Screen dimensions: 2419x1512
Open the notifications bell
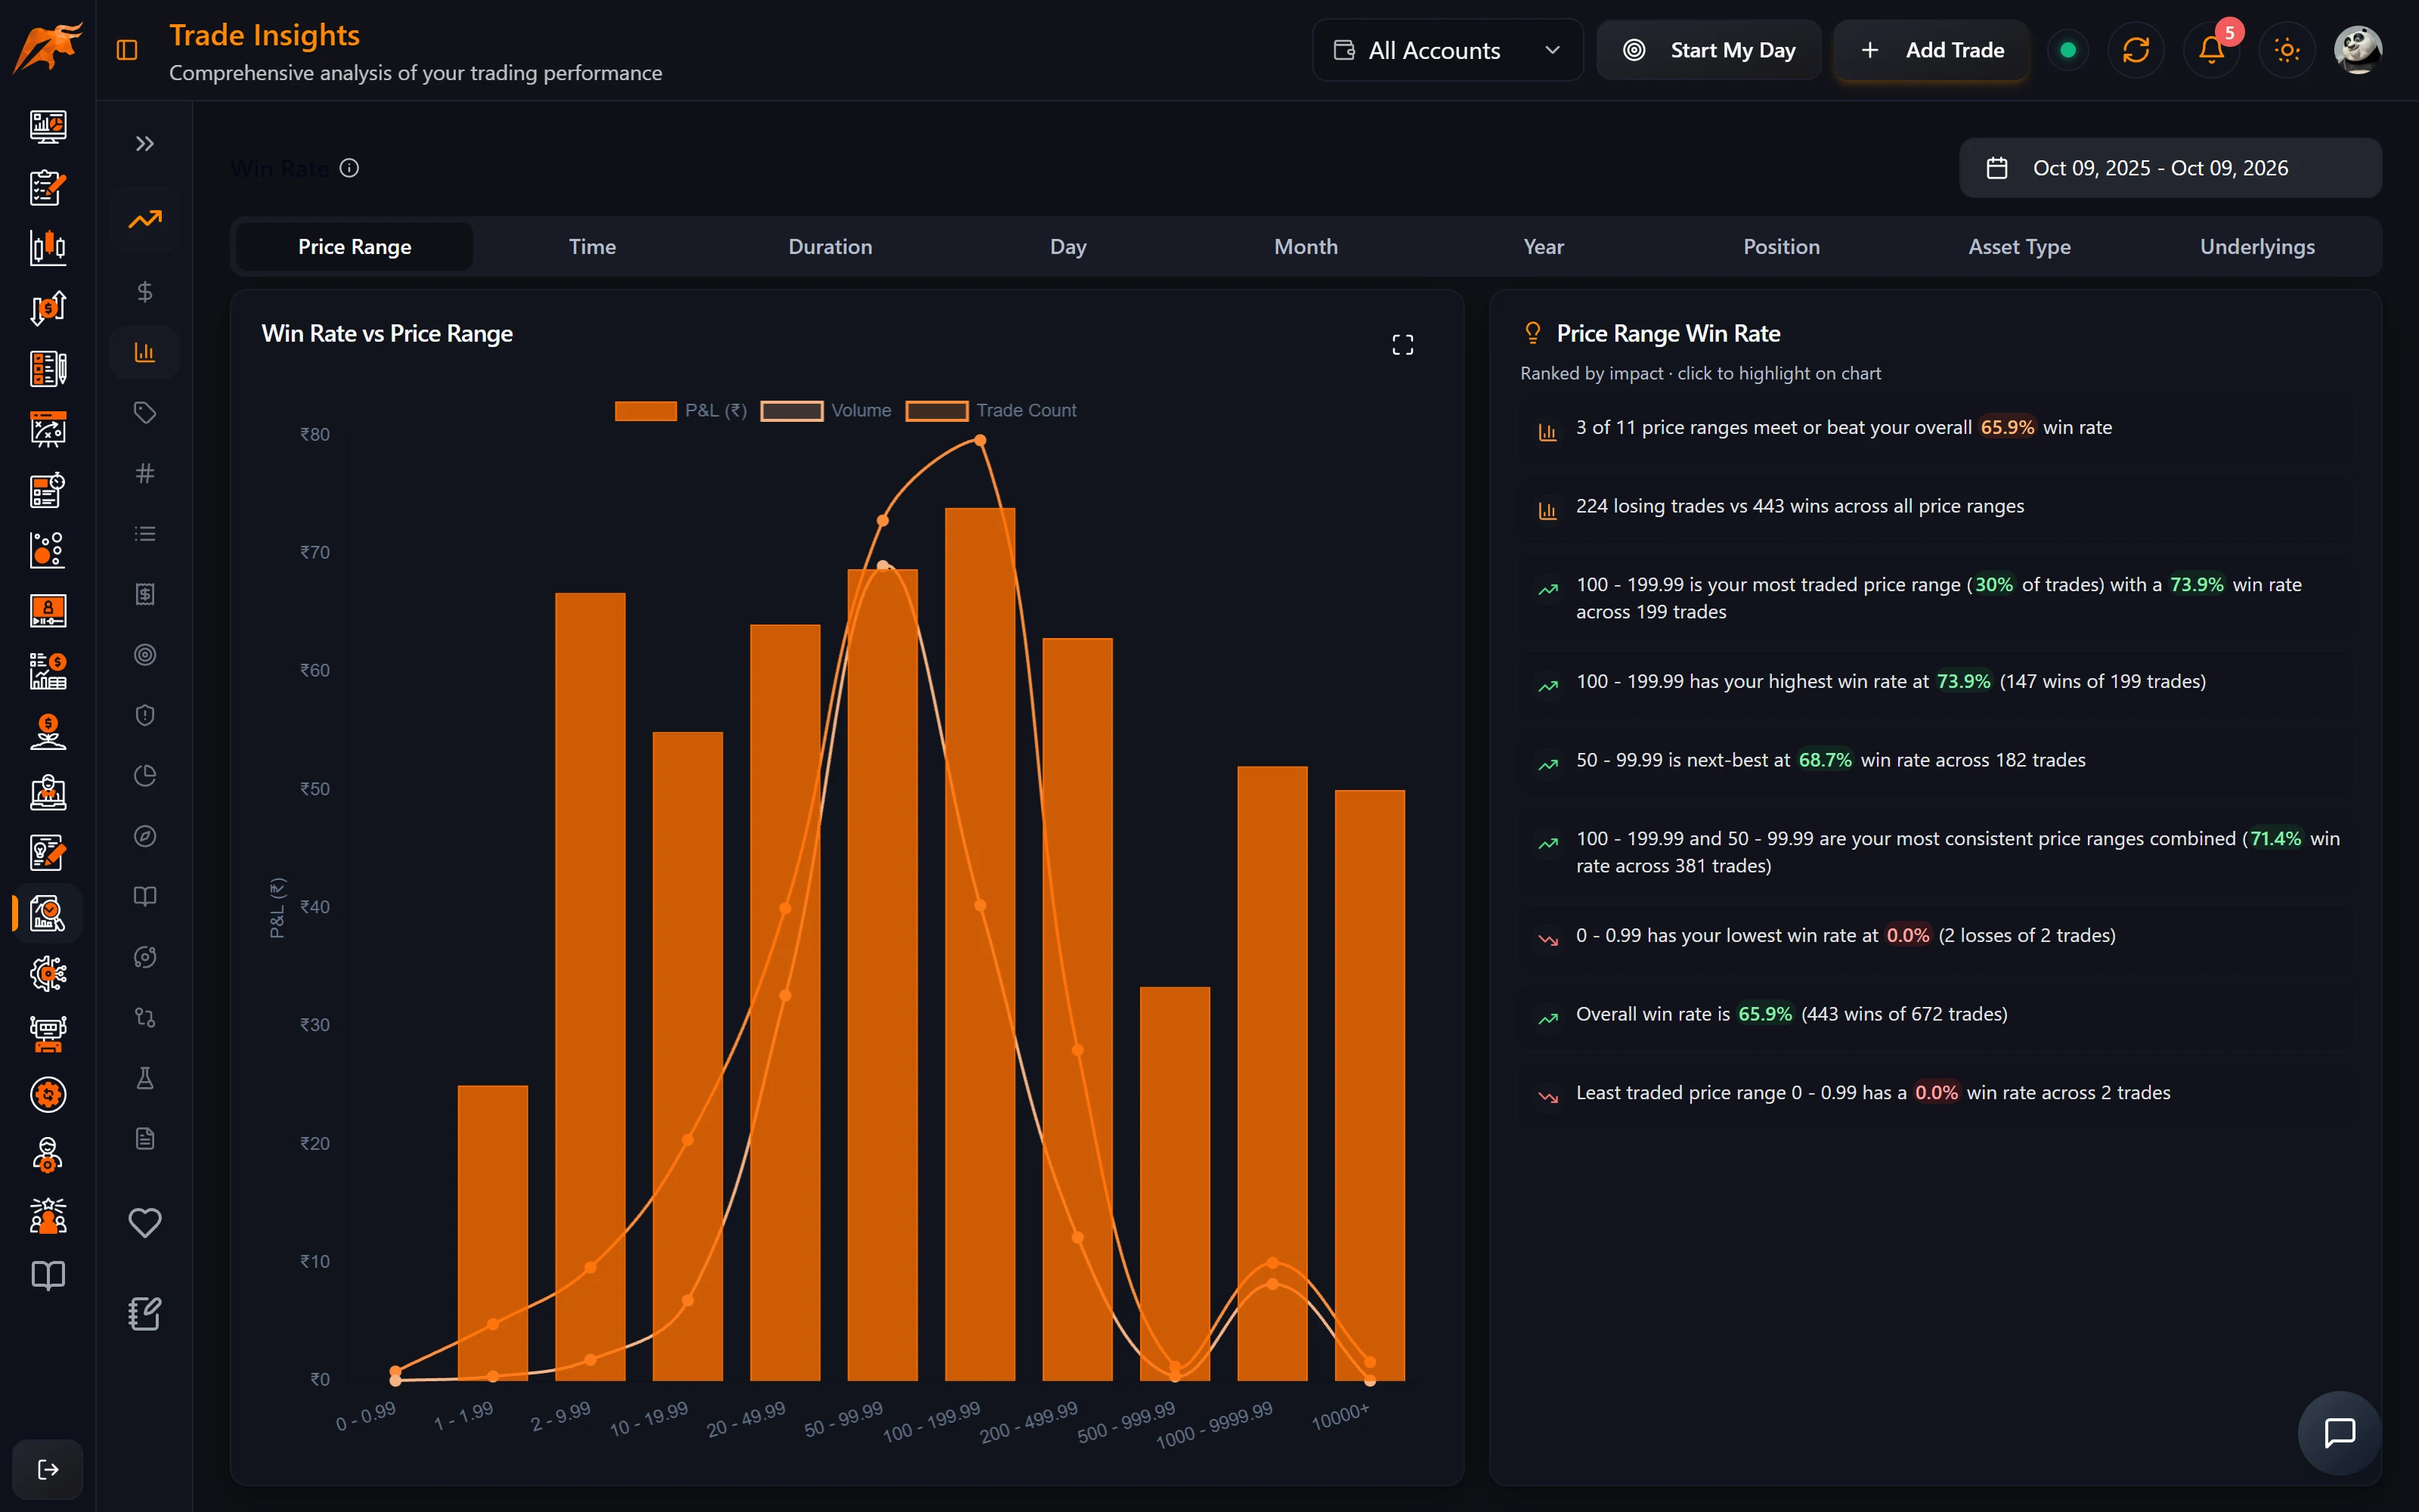pos(2211,50)
